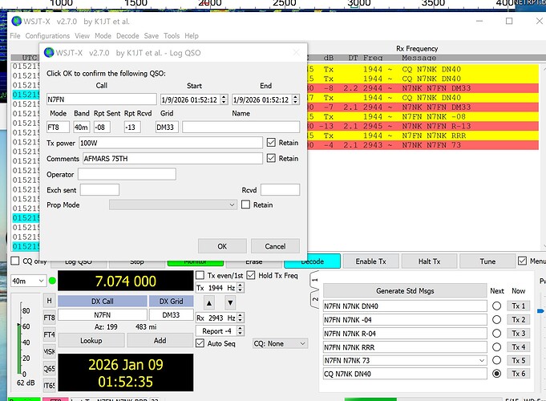
Task: Click the Lookup button
Action: (x=91, y=340)
